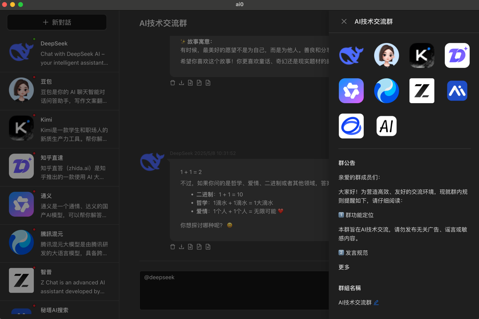The height and width of the screenshot is (319, 479).
Task: Expand the announcement with 更多
Action: click(x=344, y=267)
